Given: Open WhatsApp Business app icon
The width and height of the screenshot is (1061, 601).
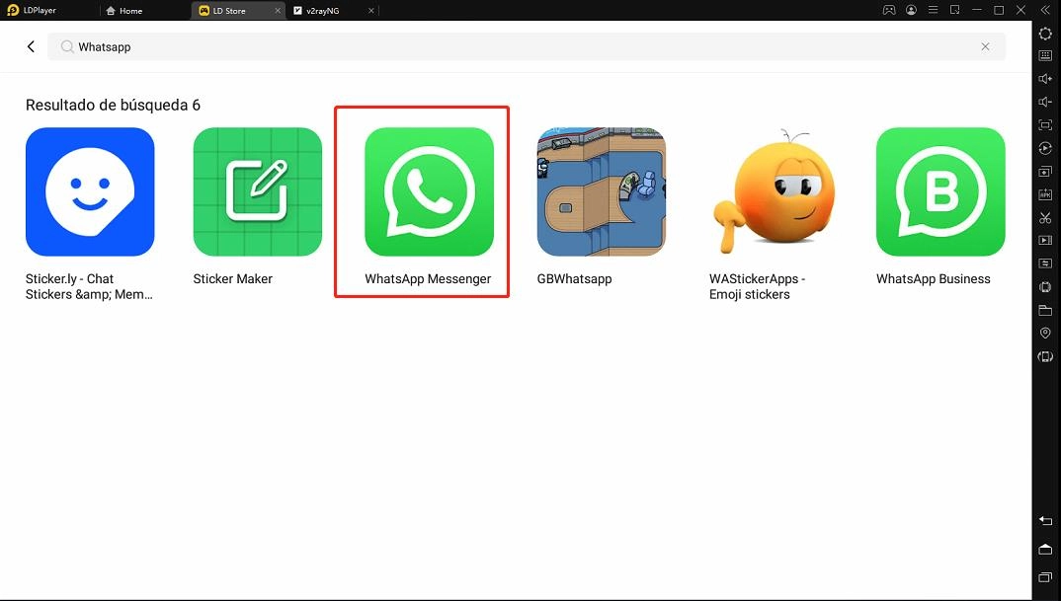Looking at the screenshot, I should point(940,192).
